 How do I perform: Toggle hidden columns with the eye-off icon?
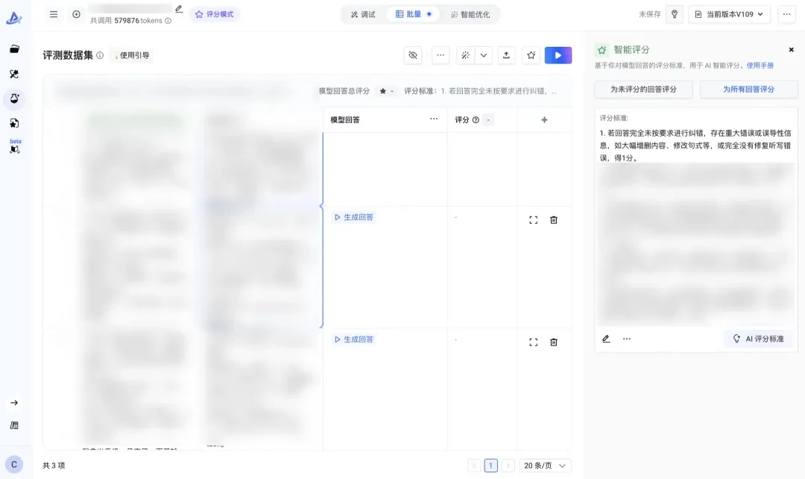coord(413,54)
